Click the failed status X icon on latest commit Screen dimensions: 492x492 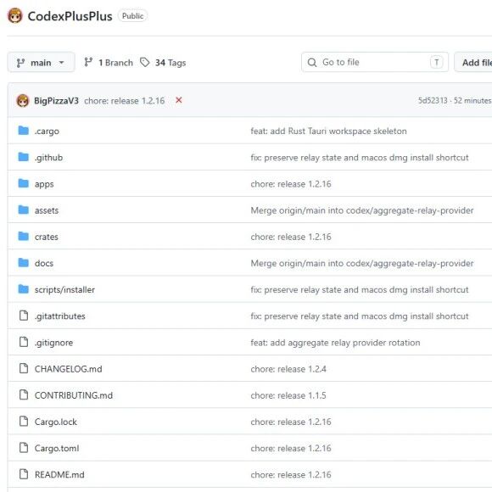coord(179,100)
